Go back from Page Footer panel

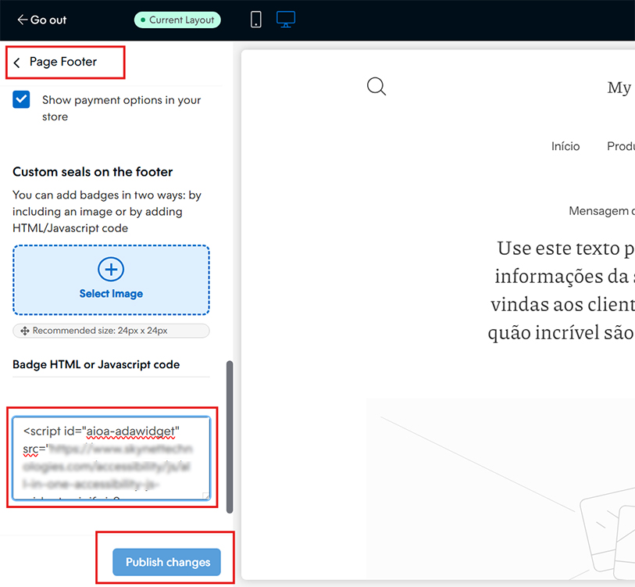pos(16,63)
